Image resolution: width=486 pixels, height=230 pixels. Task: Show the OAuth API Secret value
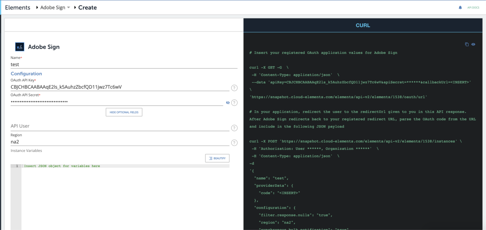click(x=228, y=103)
